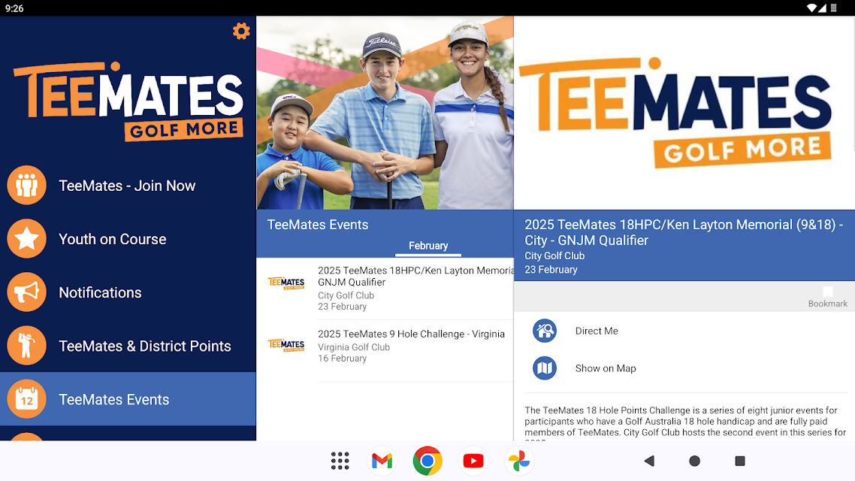855x481 pixels.
Task: Open TeeMates - Join Now menu item
Action: pos(128,186)
